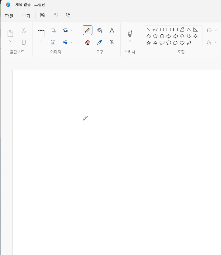The height and width of the screenshot is (255, 221).
Task: Select the Magnifier tool
Action: [x=112, y=42]
